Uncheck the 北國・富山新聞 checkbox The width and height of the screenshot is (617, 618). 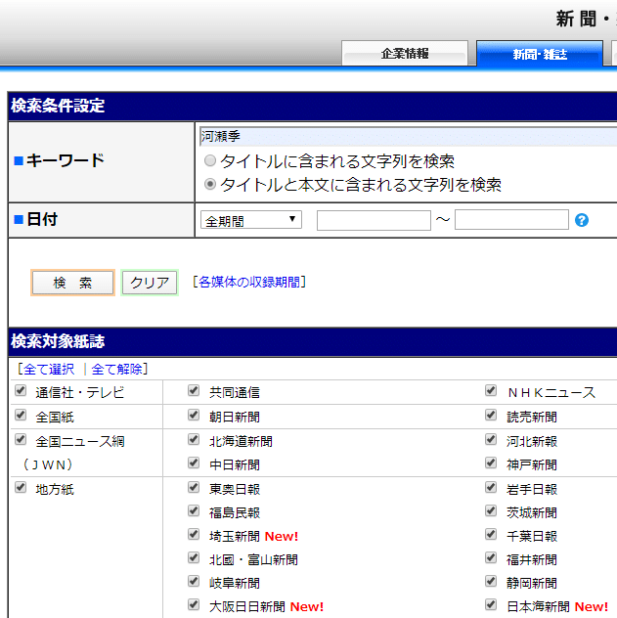point(194,557)
